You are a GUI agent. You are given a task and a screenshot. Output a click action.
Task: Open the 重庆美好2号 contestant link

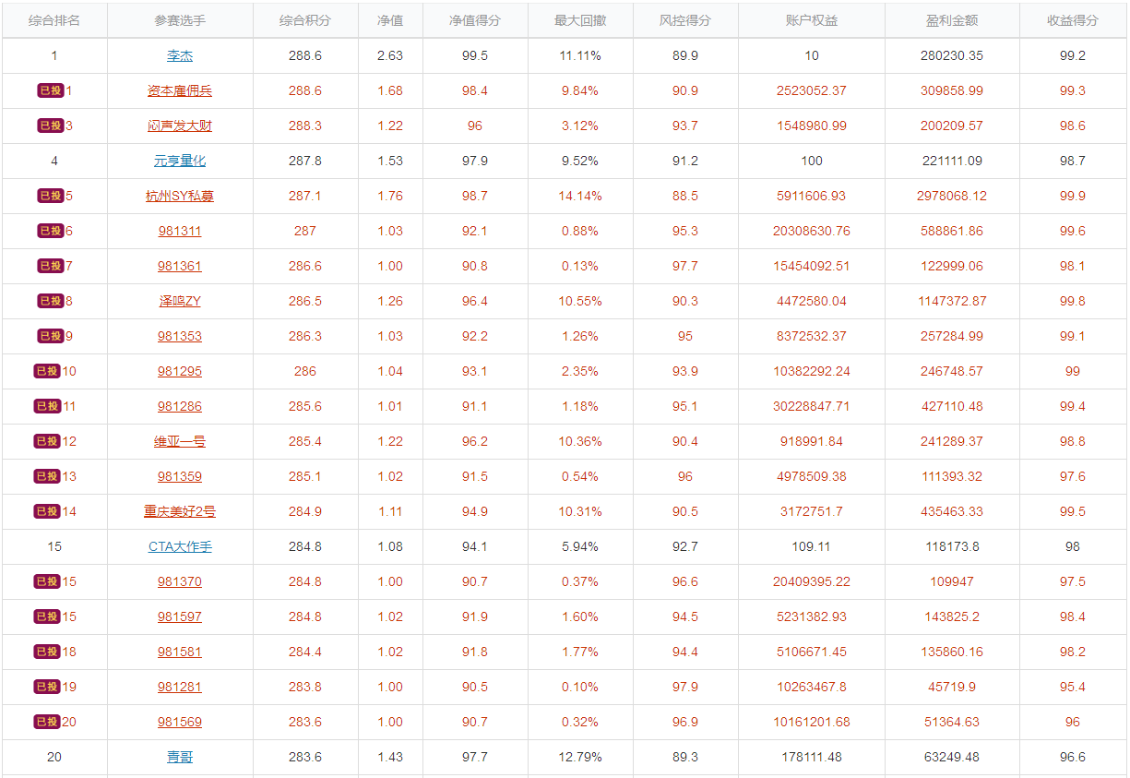180,511
